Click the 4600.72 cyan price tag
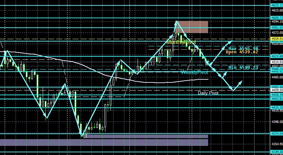283x155 pixels. pos(277,18)
